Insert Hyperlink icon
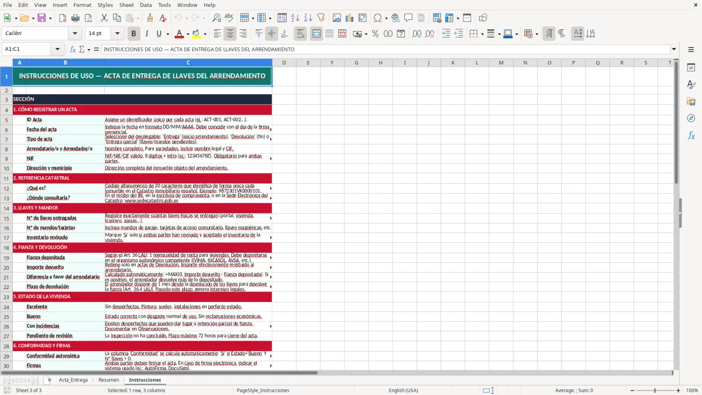 click(395, 18)
